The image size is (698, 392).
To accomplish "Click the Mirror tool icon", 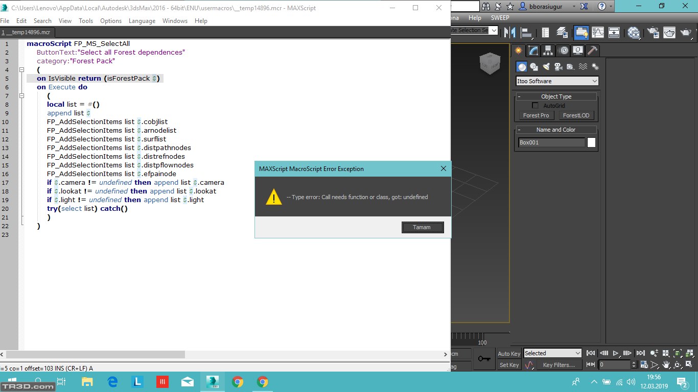I will (509, 33).
